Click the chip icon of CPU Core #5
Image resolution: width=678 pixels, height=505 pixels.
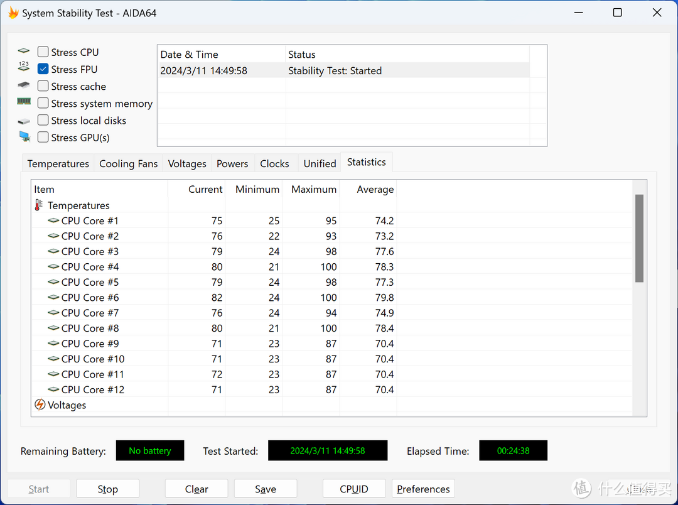pos(53,282)
